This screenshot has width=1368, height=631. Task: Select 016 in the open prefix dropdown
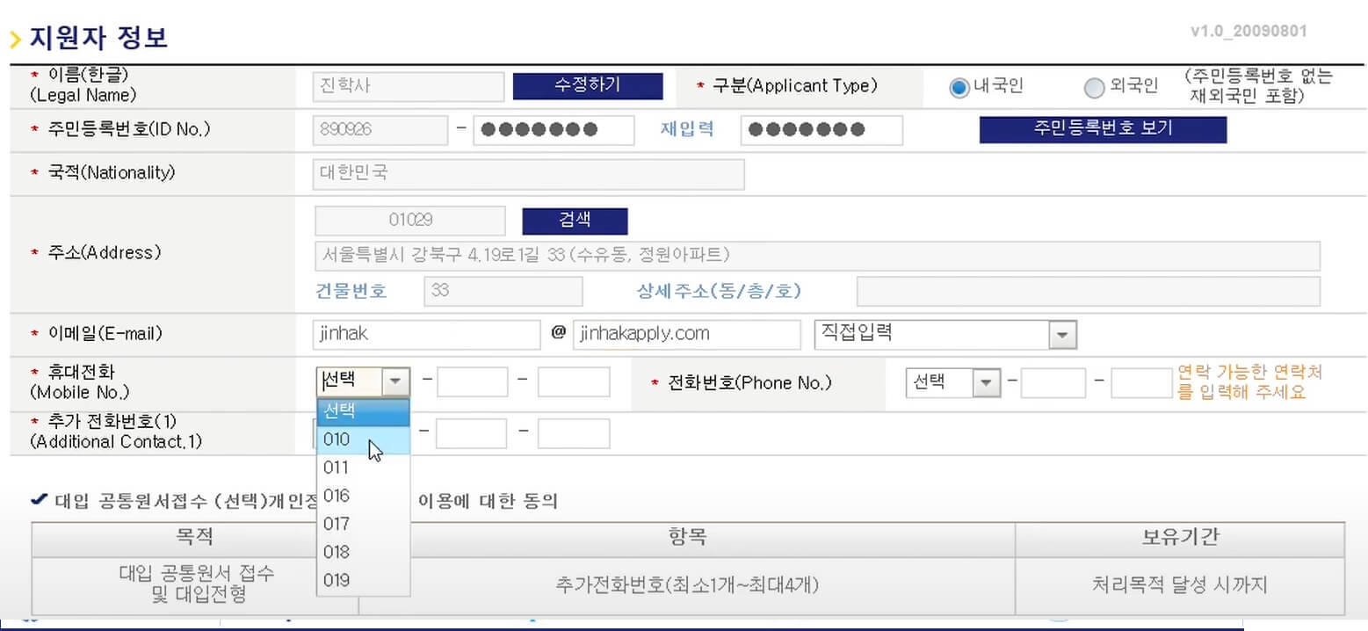[337, 496]
